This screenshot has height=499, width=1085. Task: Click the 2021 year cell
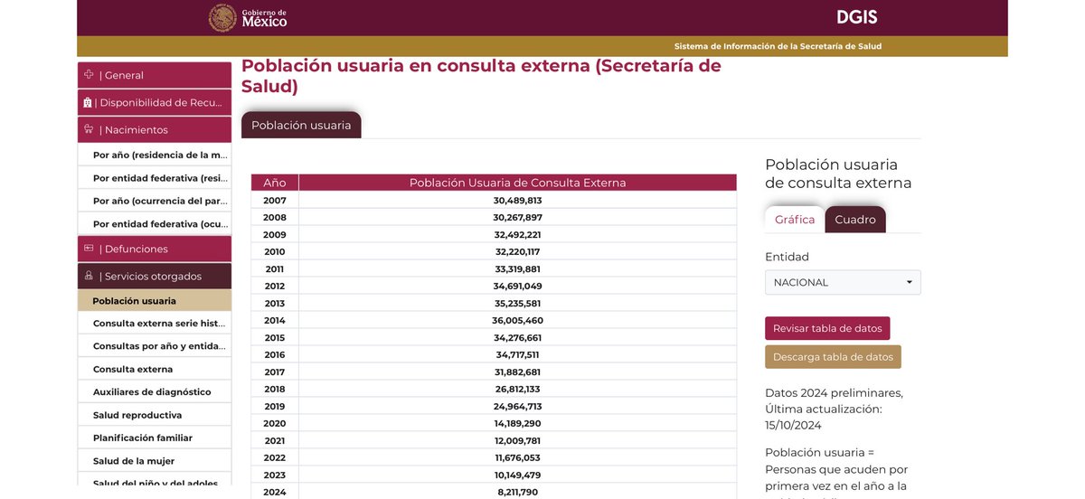tap(275, 440)
